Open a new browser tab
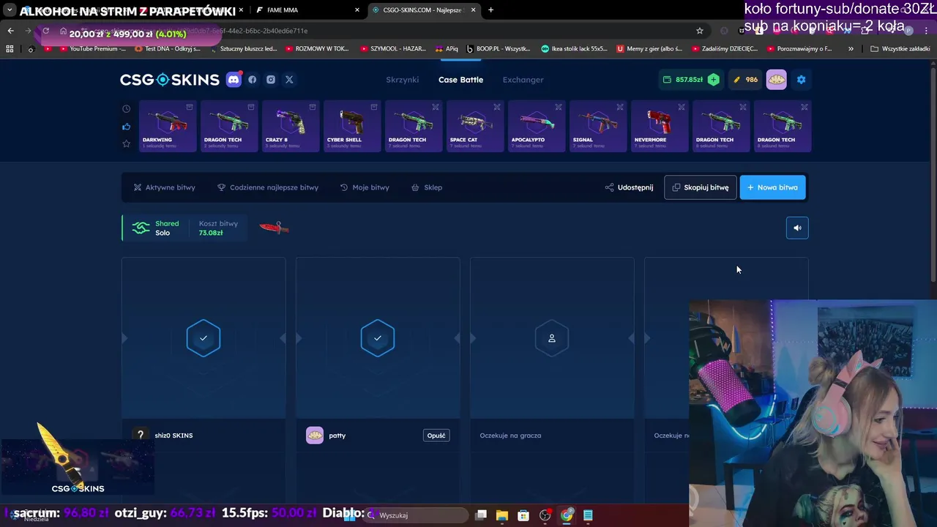 tap(490, 10)
